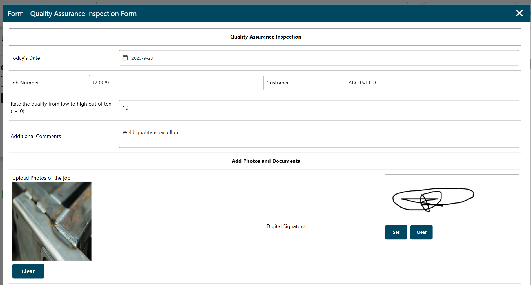
Task: Click the Upload Photos of the job area
Action: [x=41, y=178]
